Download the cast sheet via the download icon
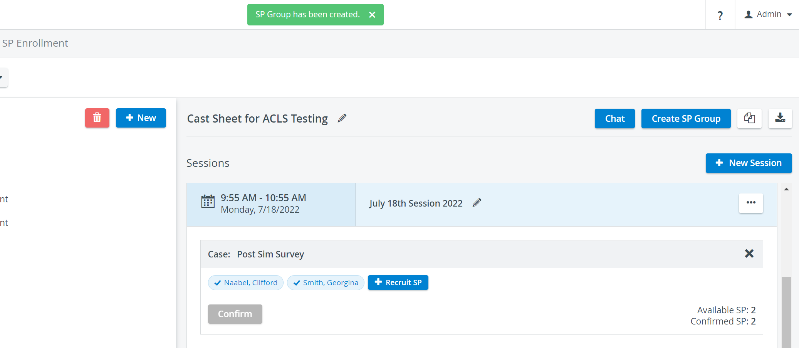 [780, 118]
